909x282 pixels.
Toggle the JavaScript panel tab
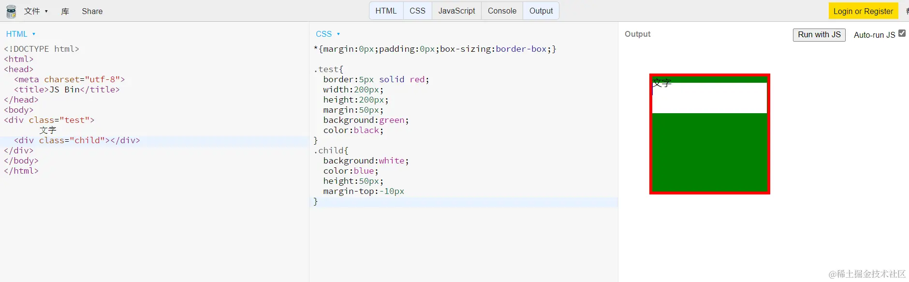click(x=456, y=11)
